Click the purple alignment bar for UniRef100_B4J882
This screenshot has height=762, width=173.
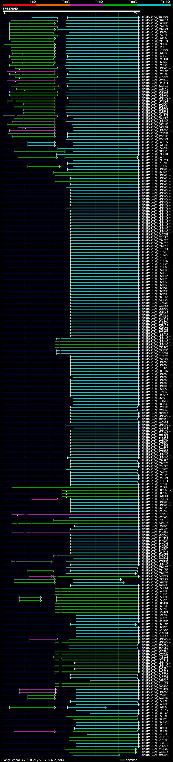click(x=76, y=532)
